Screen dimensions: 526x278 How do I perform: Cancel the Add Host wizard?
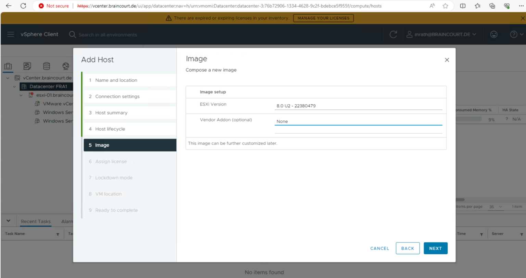point(379,248)
